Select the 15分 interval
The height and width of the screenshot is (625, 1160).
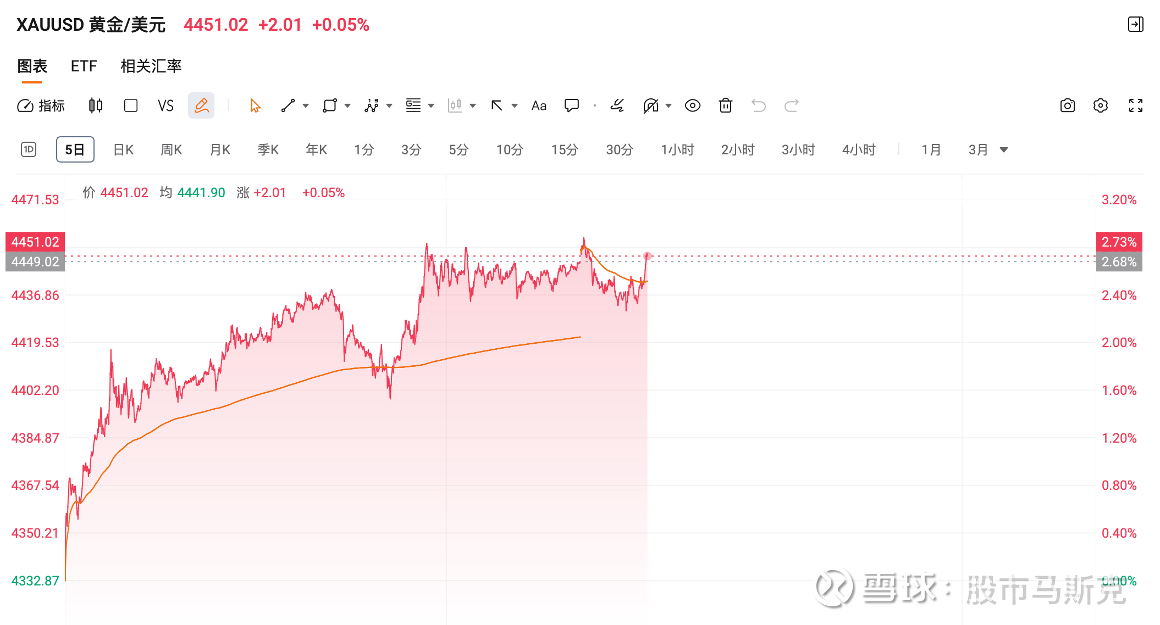point(564,150)
